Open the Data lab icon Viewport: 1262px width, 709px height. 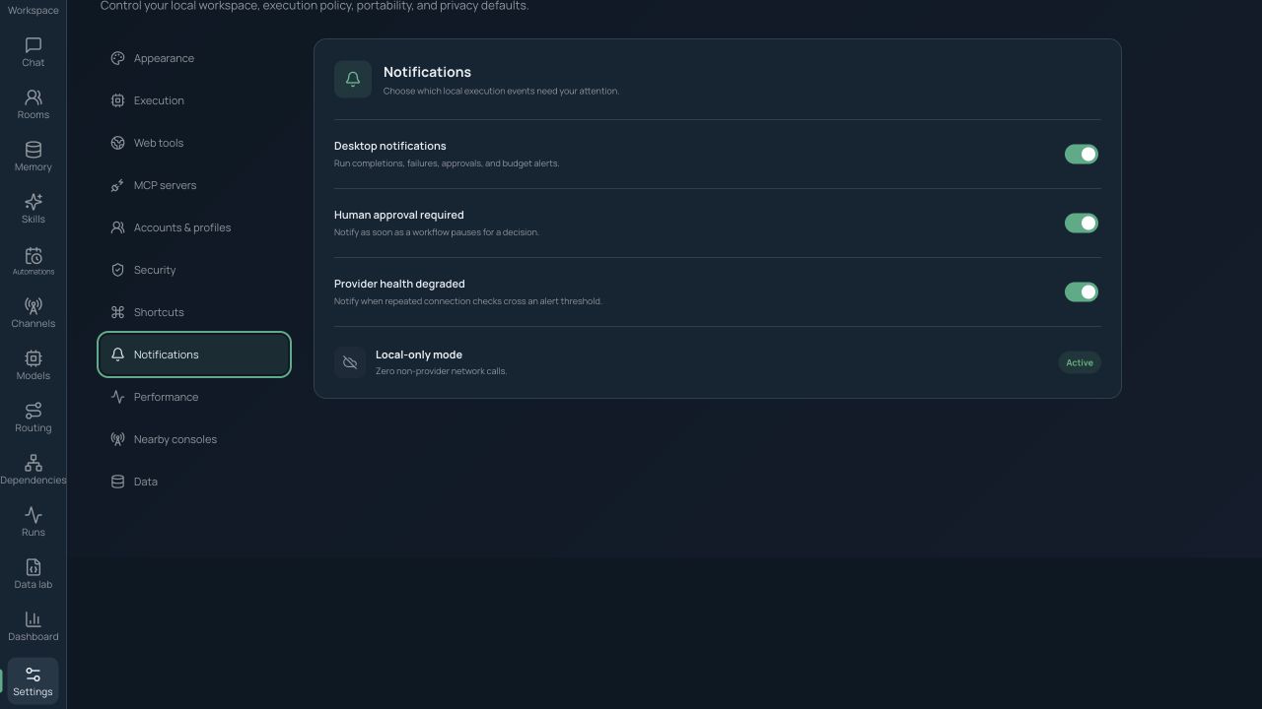tap(34, 567)
